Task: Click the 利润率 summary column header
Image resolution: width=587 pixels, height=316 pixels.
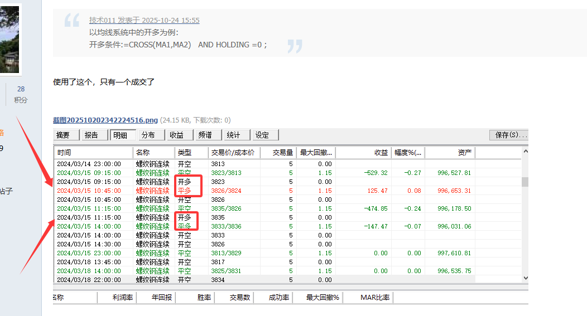Action: 117,298
